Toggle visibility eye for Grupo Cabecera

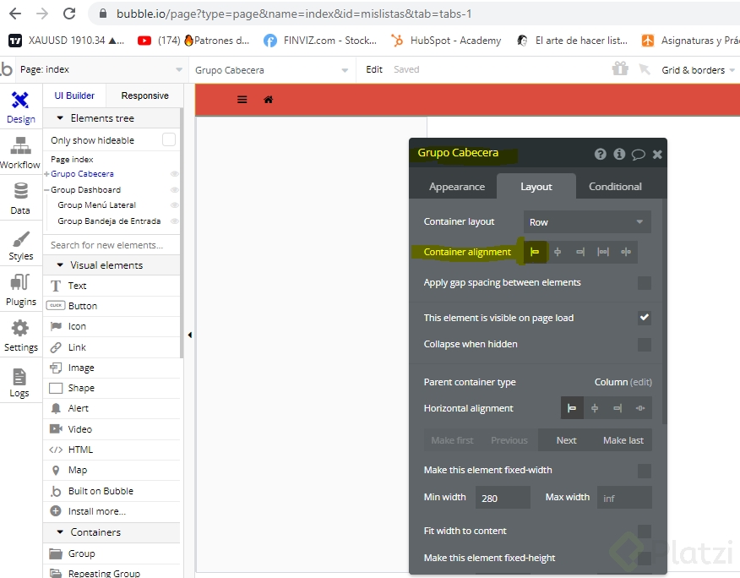click(x=174, y=174)
